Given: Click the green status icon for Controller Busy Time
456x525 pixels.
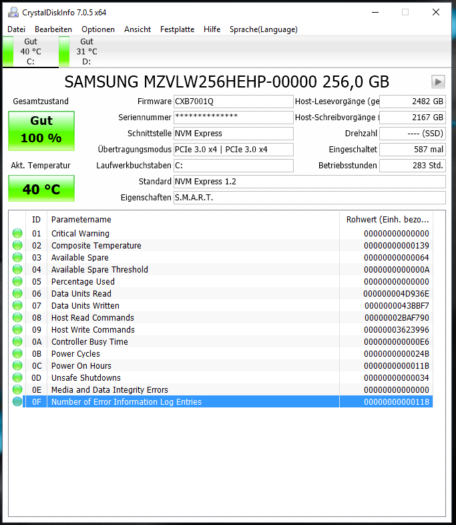Looking at the screenshot, I should (17, 342).
